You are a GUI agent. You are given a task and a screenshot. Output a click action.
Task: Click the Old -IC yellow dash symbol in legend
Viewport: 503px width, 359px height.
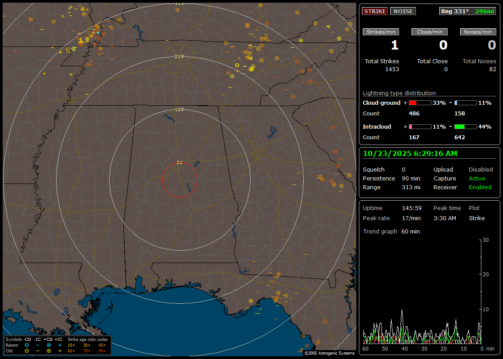point(38,351)
